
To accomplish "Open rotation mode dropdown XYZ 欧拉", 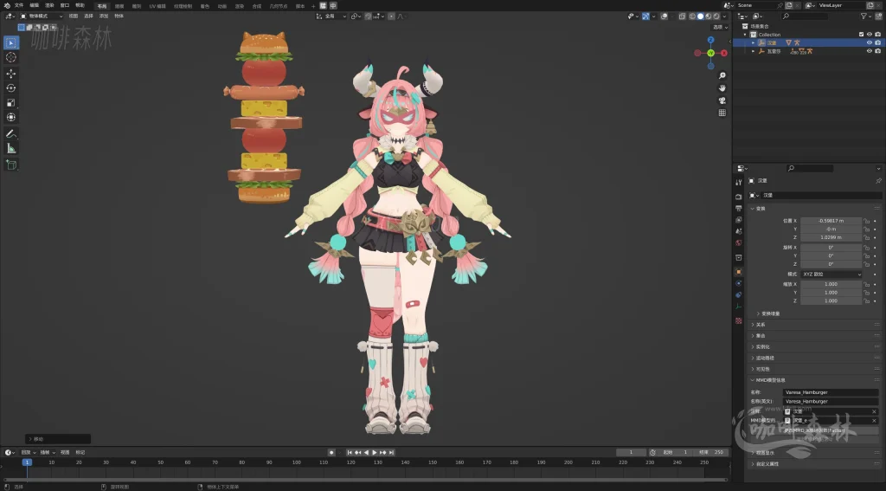I will (x=831, y=275).
